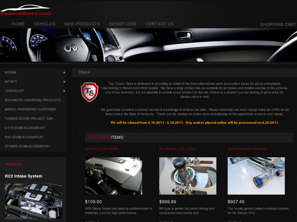Click the $937.49 price

click(x=236, y=202)
